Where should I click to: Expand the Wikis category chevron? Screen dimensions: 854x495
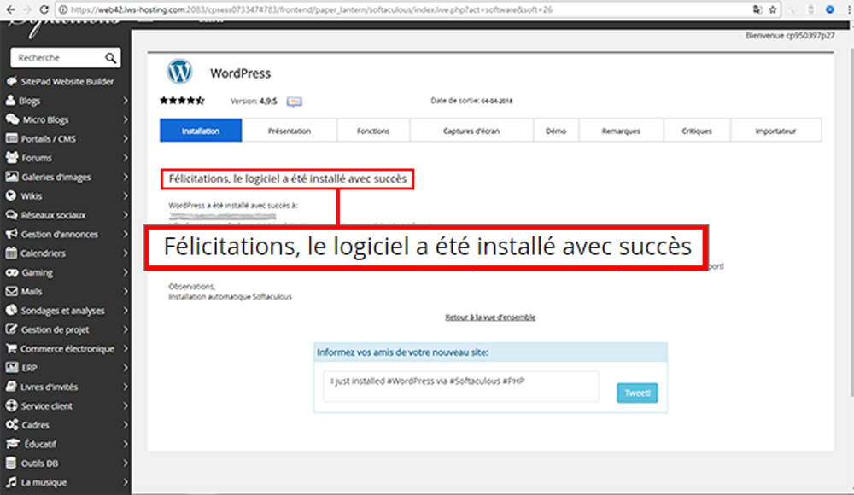click(x=126, y=195)
